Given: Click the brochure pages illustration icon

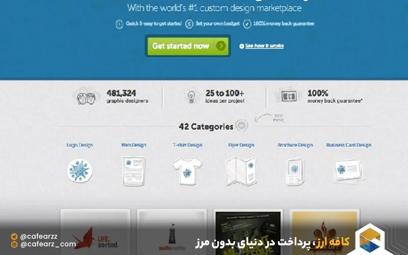Looking at the screenshot, I should coord(295,171).
